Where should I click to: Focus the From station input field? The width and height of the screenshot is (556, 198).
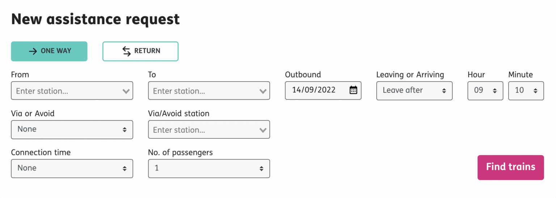click(72, 91)
